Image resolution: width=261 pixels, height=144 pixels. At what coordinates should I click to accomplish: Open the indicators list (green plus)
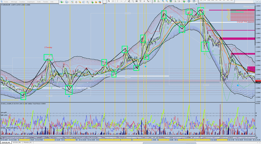click(x=184, y=1)
